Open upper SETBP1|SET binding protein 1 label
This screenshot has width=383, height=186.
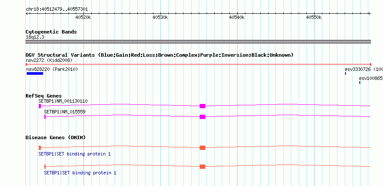click(x=74, y=154)
